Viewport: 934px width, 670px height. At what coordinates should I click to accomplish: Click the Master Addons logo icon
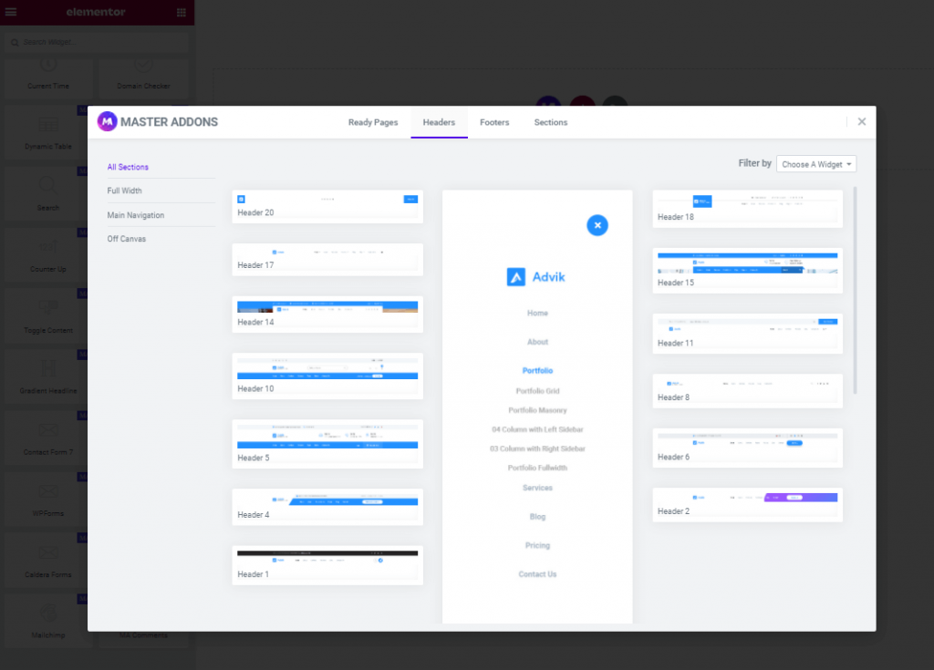click(107, 121)
